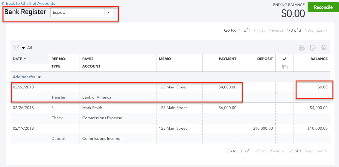Click the filter funnel icon
The image size is (339, 167).
click(16, 48)
